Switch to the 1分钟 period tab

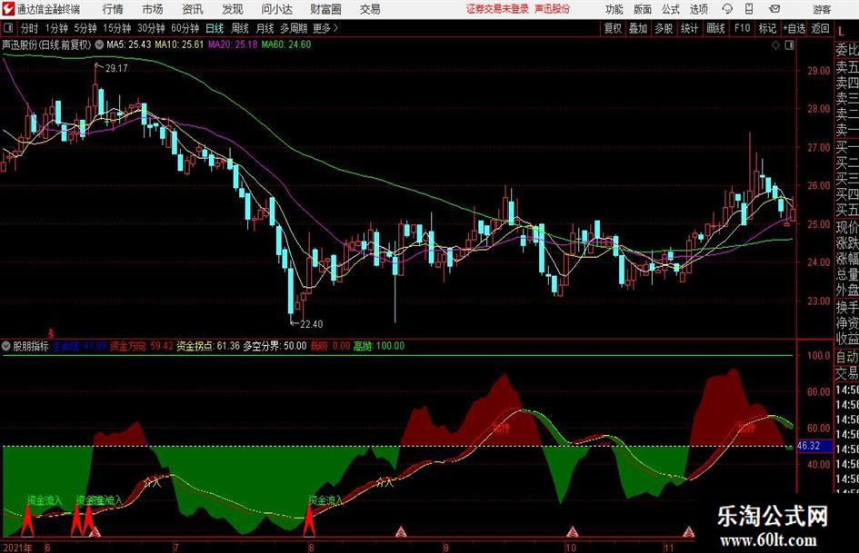(55, 28)
